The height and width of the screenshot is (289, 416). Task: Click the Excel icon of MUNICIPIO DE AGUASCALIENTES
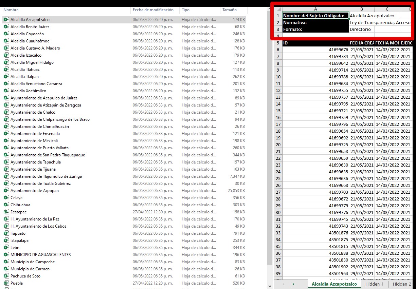click(6, 255)
